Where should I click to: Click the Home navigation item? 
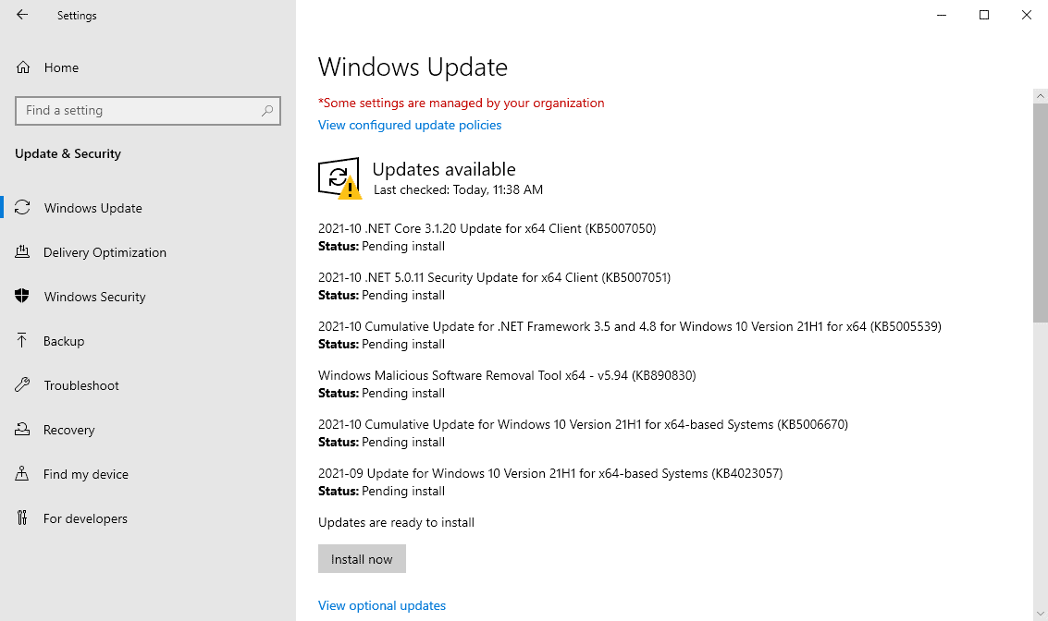[61, 67]
